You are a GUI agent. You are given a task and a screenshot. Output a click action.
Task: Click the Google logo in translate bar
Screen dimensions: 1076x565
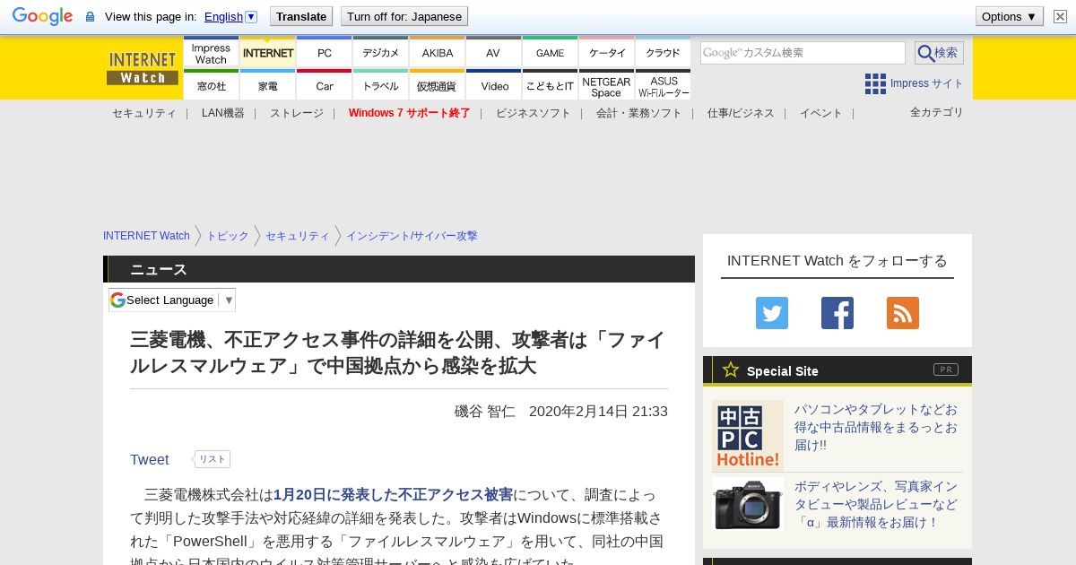point(42,16)
